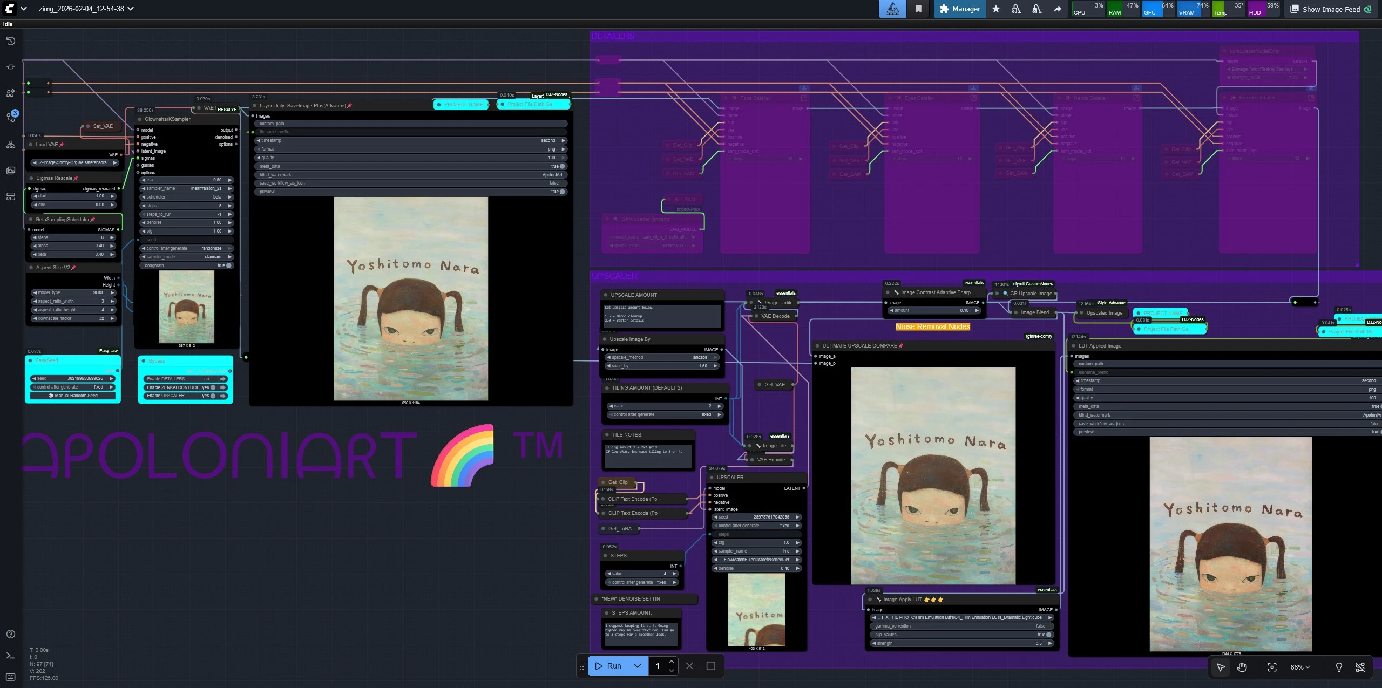Toggle gamma_correction in Image Apply LUT
The height and width of the screenshot is (688, 1382).
(x=962, y=626)
